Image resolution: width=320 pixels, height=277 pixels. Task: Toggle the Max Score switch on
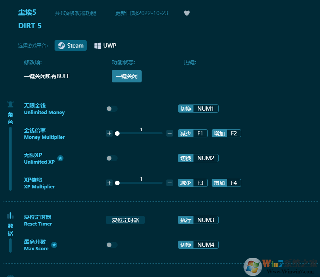(111, 245)
